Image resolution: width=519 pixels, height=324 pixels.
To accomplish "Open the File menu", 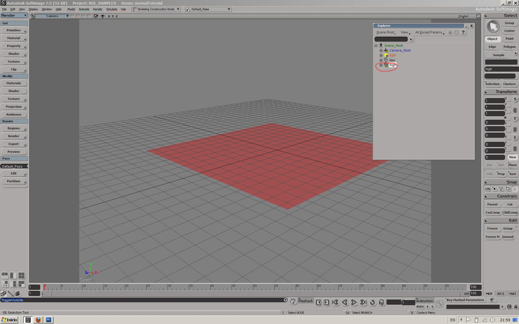I will click(4, 9).
